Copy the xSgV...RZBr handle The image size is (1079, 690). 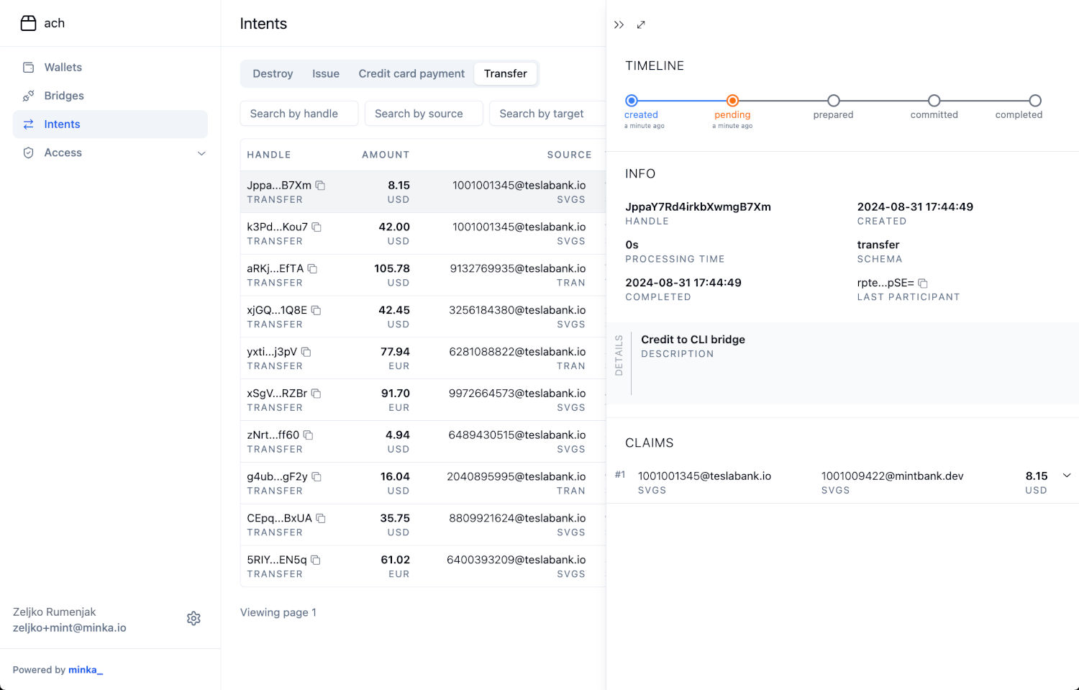tap(317, 394)
